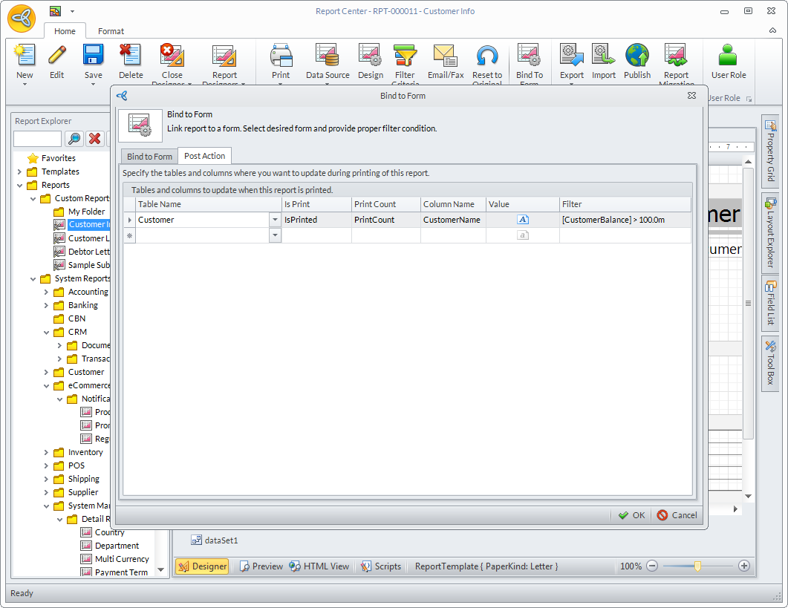
Task: Open Value editor icon for Customer row
Action: pyautogui.click(x=523, y=220)
